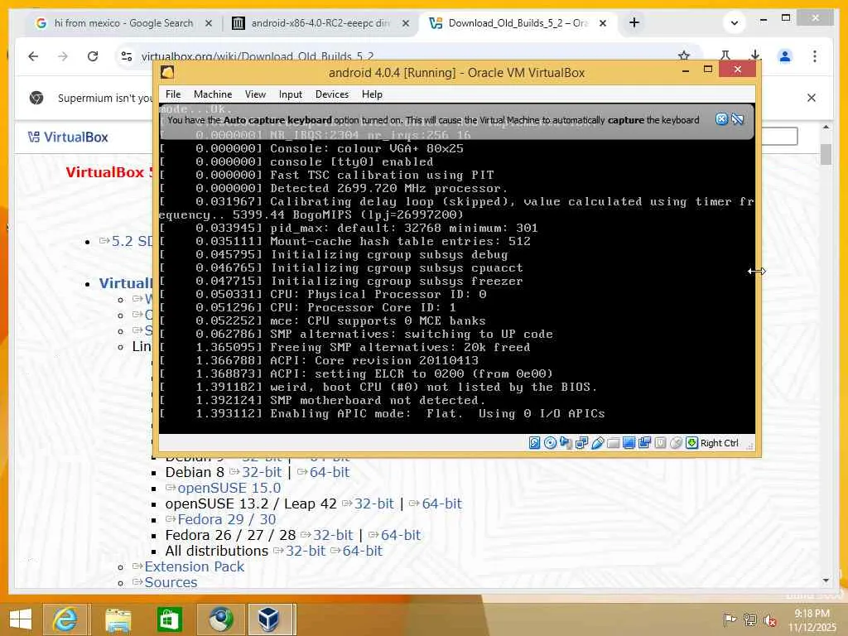Open the File menu in VirtualBox
Screen dimensions: 848x636
[173, 94]
